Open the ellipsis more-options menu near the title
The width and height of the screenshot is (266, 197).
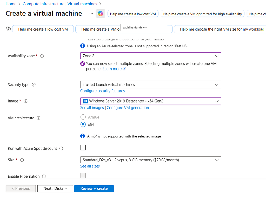coord(91,14)
